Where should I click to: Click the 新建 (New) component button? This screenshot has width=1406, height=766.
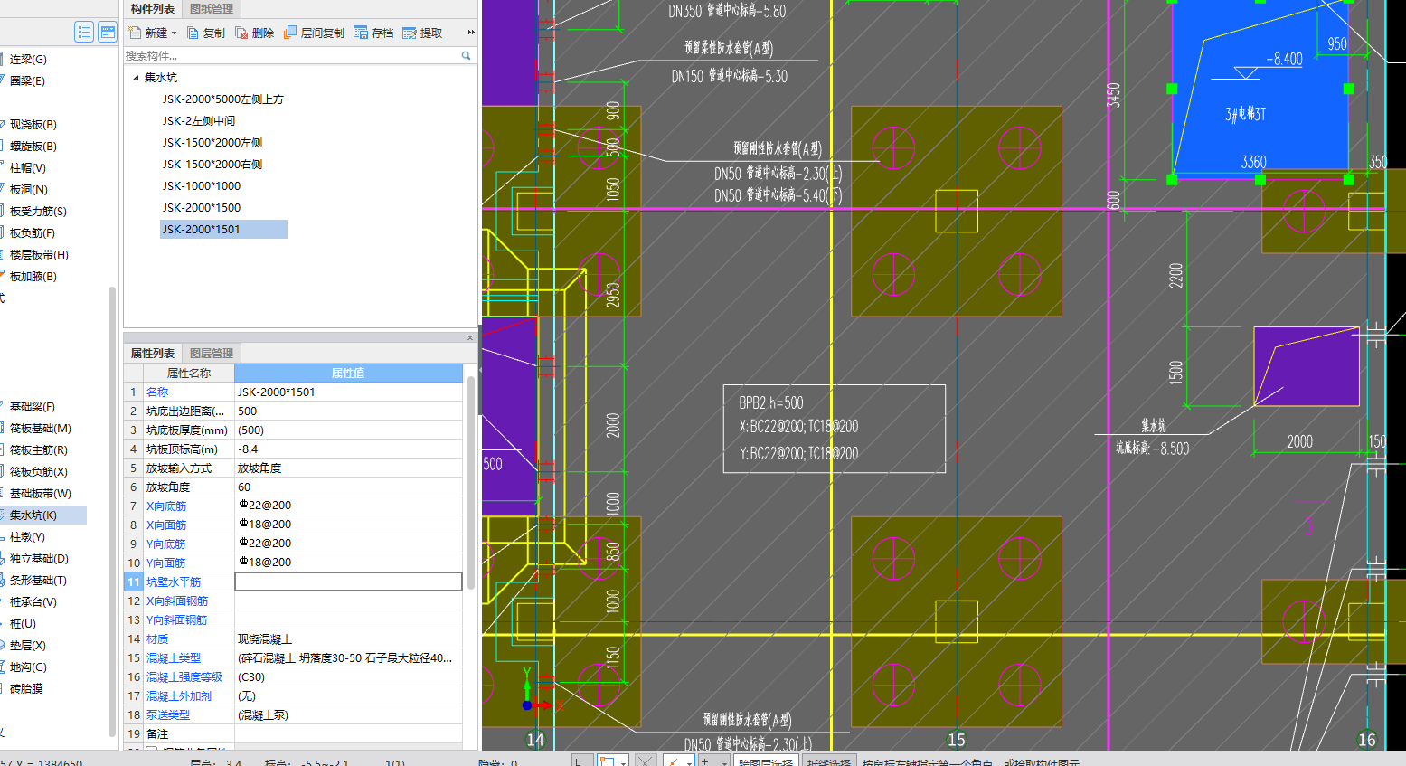[x=149, y=33]
